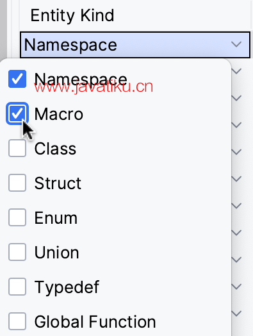Click the Macro label text
The image size is (253, 336).
pos(59,114)
